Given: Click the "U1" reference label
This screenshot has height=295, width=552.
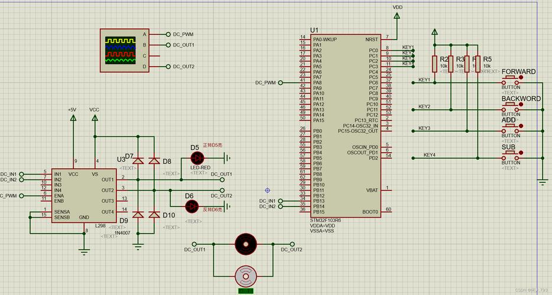Looking at the screenshot, I should point(314,31).
